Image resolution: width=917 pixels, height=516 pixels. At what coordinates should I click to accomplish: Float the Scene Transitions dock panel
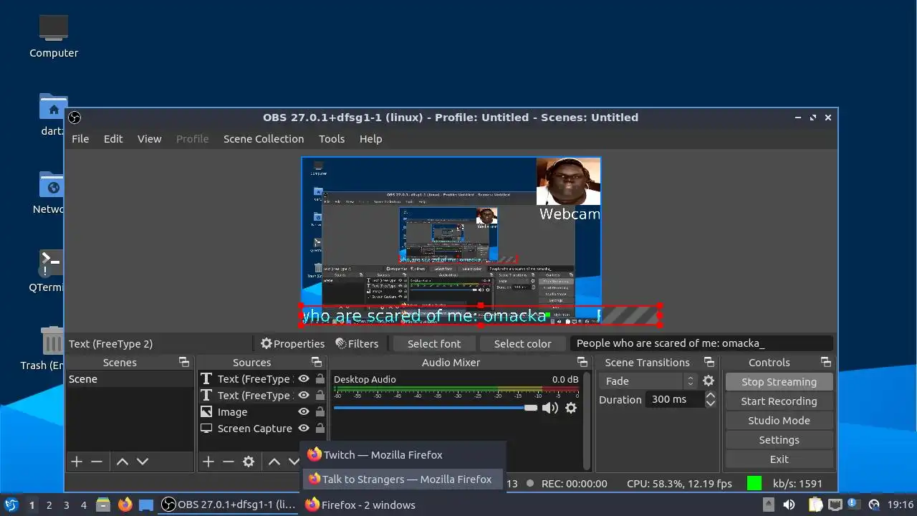click(x=709, y=363)
